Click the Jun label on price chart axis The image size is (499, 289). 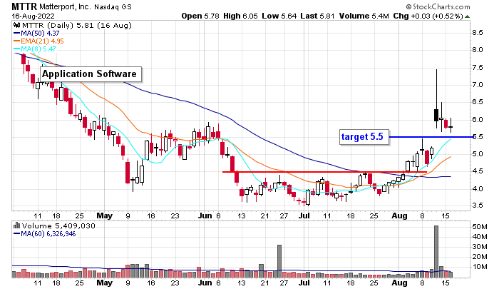205,216
